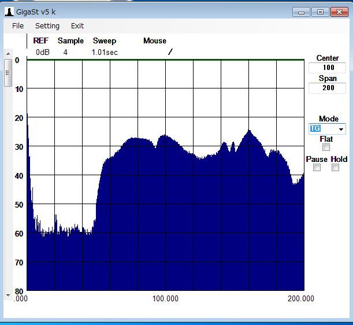The height and width of the screenshot is (325, 353).
Task: Click the 100.000 center frequency axis label
Action: 165,298
